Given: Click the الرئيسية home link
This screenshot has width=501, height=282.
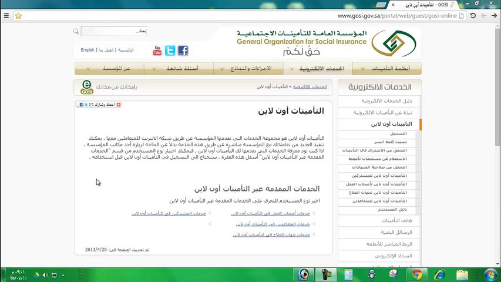Looking at the screenshot, I should click(x=126, y=50).
